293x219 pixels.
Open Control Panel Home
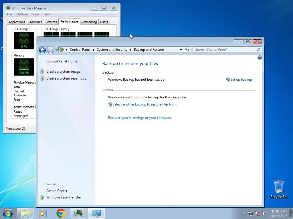(62, 61)
